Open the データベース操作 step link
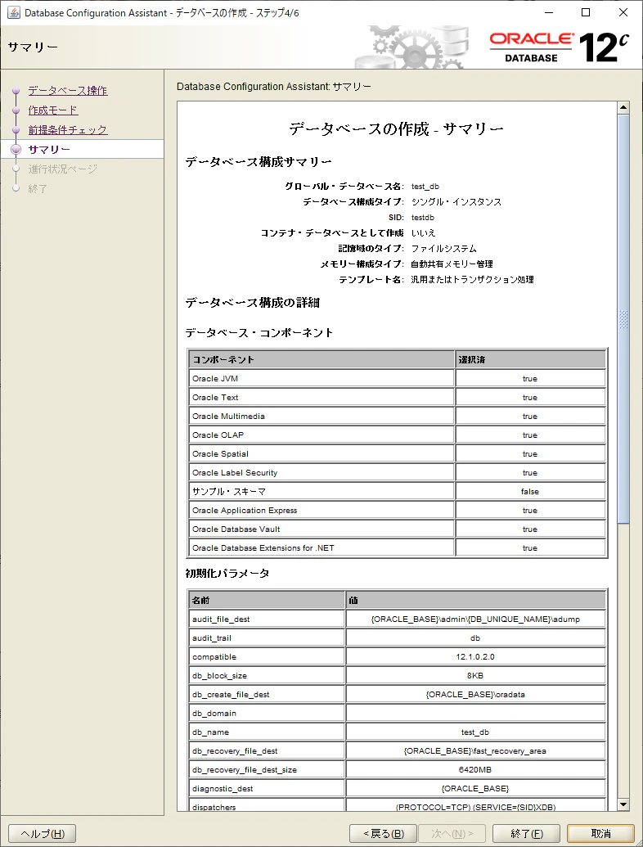This screenshot has height=847, width=643. pos(67,91)
